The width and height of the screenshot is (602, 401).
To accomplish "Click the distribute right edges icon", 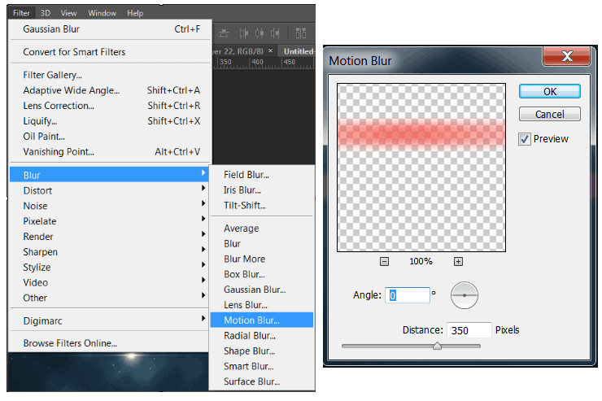I will point(275,33).
